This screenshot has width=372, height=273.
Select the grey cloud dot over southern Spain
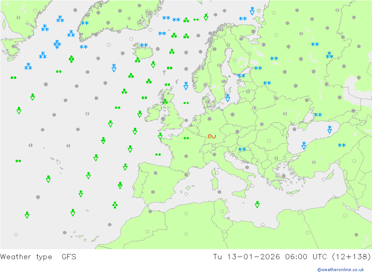153,192
